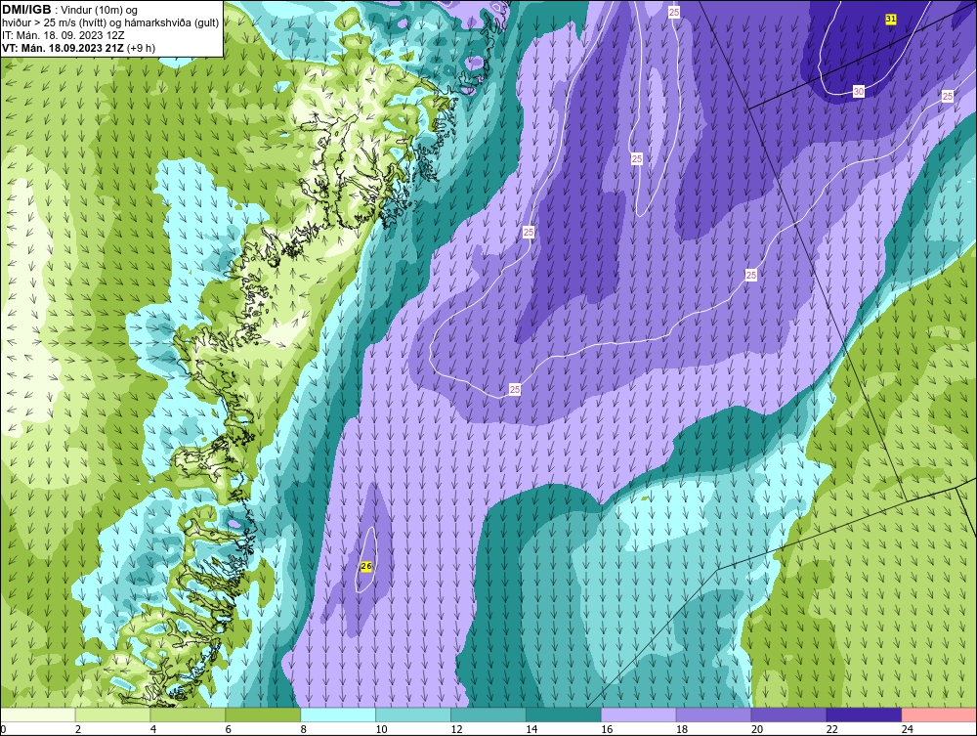Click the pink legend swatch above 24 m/s

[x=939, y=714]
